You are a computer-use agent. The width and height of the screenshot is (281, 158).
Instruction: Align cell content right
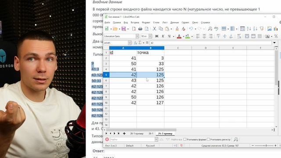pyautogui.click(x=211, y=36)
